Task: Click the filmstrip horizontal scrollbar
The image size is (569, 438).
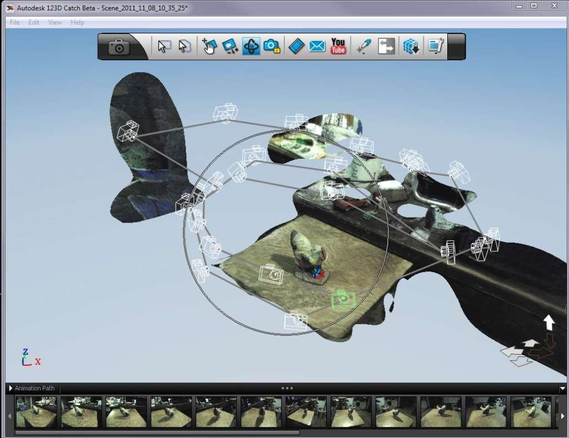Action: coord(157,432)
